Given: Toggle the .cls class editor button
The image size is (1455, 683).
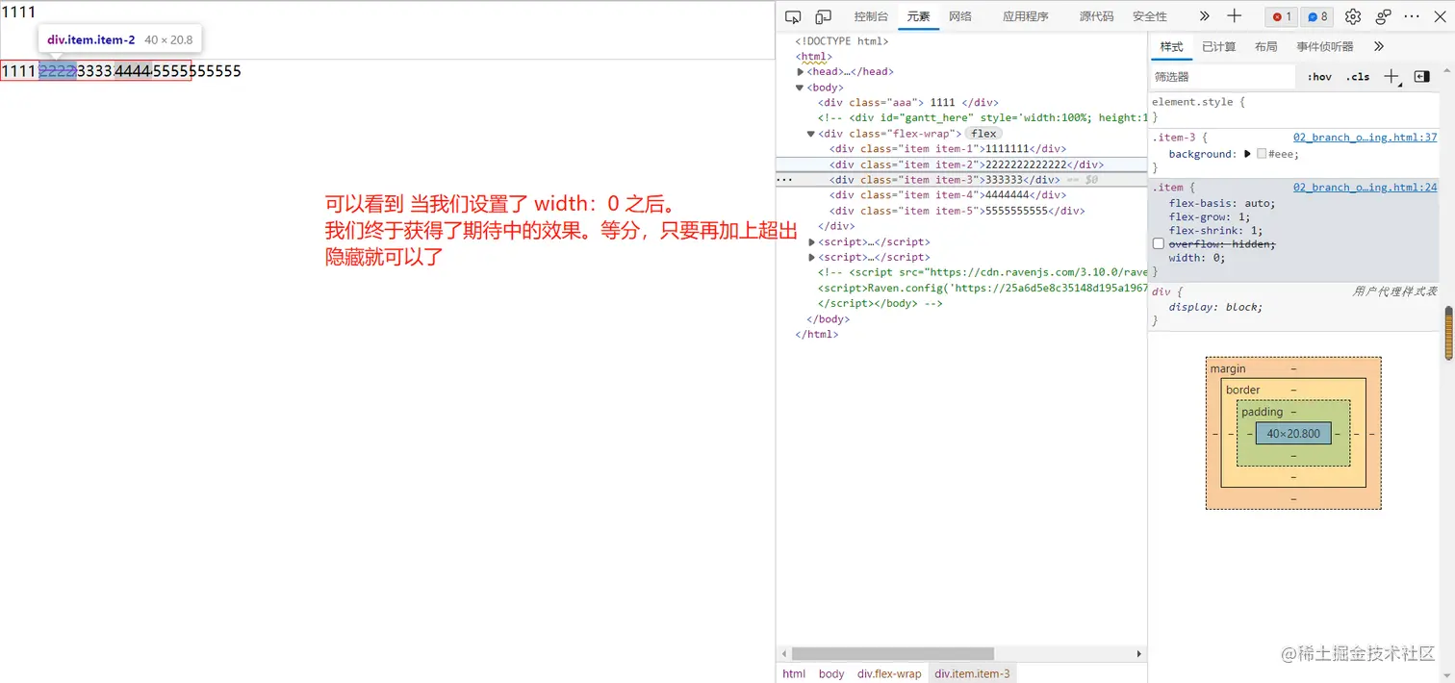Looking at the screenshot, I should pyautogui.click(x=1357, y=76).
